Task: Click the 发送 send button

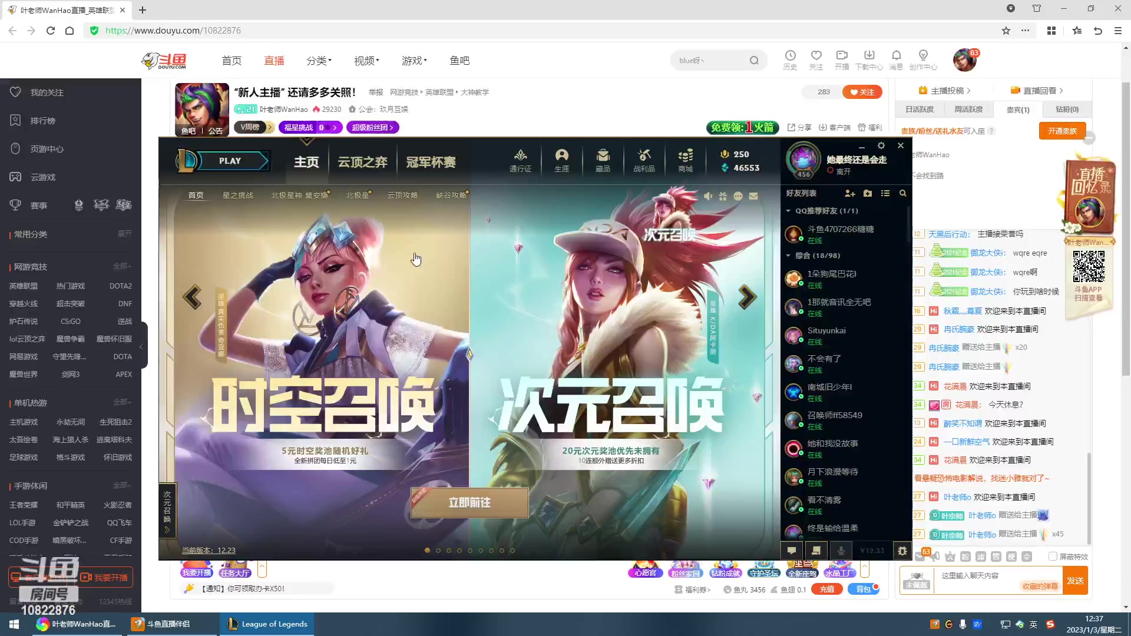Action: coord(1075,581)
